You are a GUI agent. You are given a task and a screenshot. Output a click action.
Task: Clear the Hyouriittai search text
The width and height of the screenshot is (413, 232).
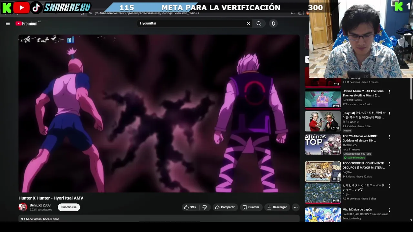coord(248,24)
